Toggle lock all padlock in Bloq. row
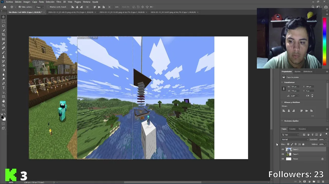The height and width of the screenshot is (184, 329). [303, 144]
